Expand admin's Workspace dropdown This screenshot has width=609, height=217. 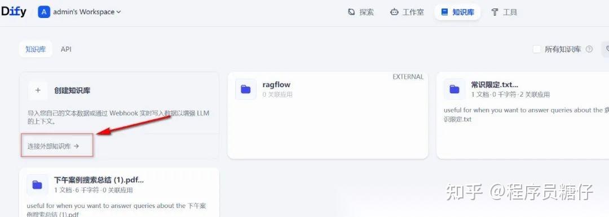click(x=87, y=12)
